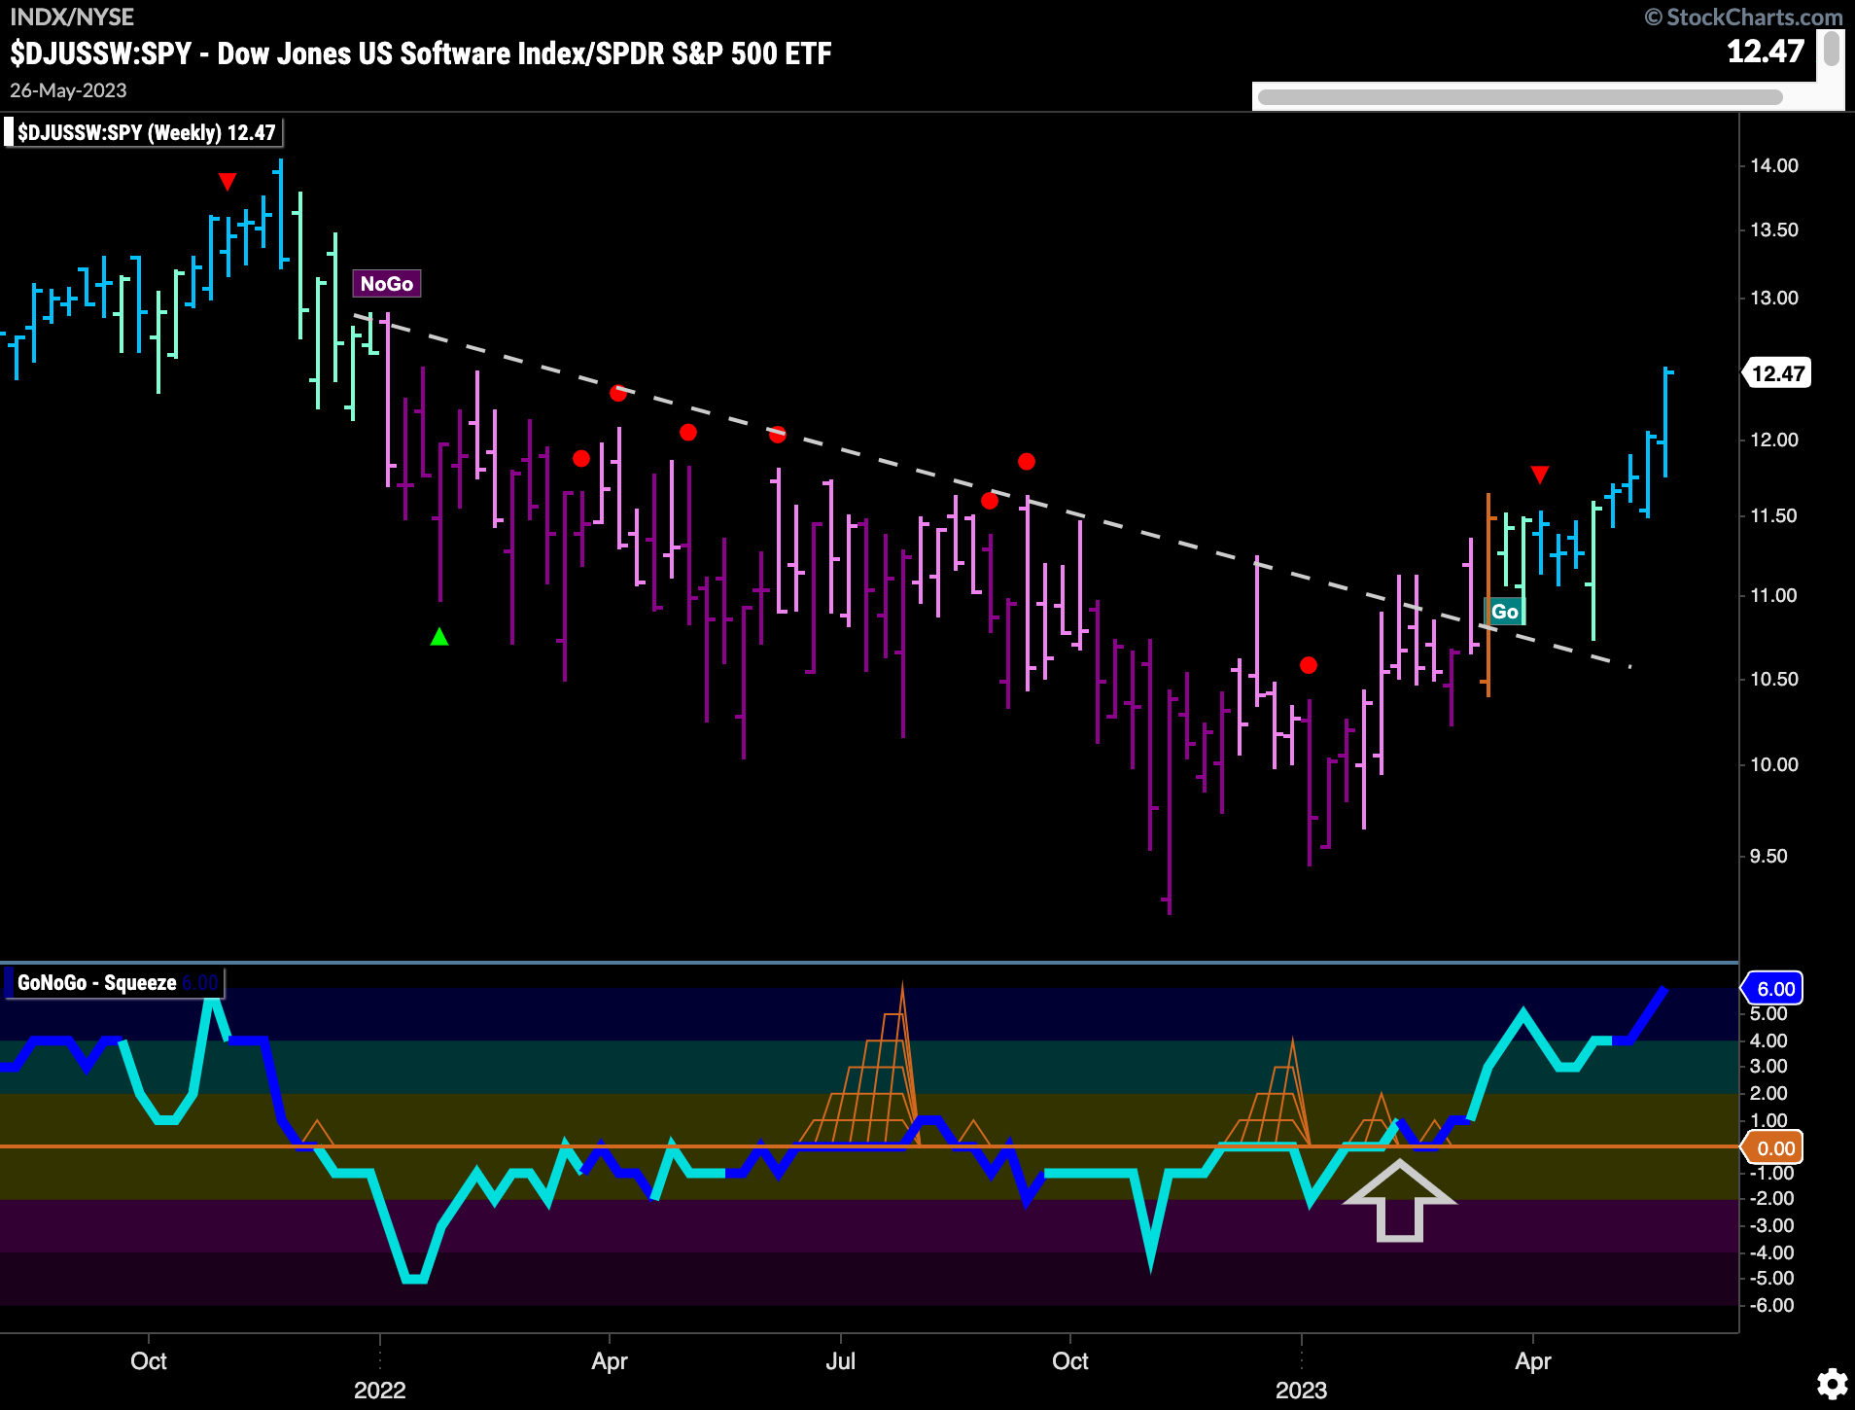Viewport: 1855px width, 1410px height.
Task: Click the horizontal scrollbar thumb at top right
Action: click(1520, 97)
